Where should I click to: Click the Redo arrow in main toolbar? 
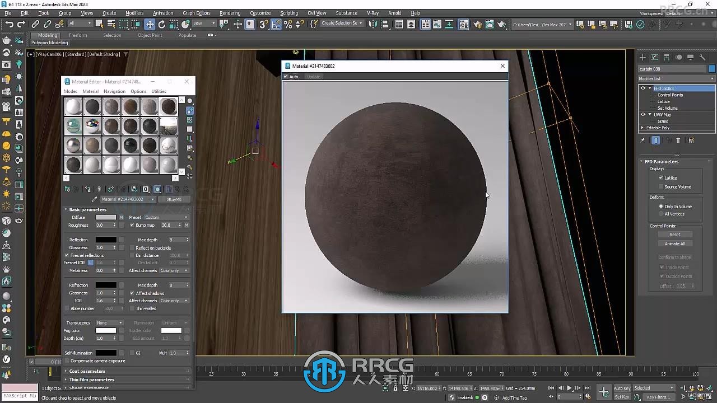[x=21, y=24]
